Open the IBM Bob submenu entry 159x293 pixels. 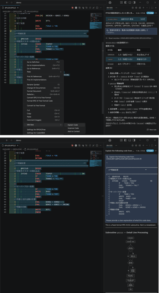tap(43, 125)
